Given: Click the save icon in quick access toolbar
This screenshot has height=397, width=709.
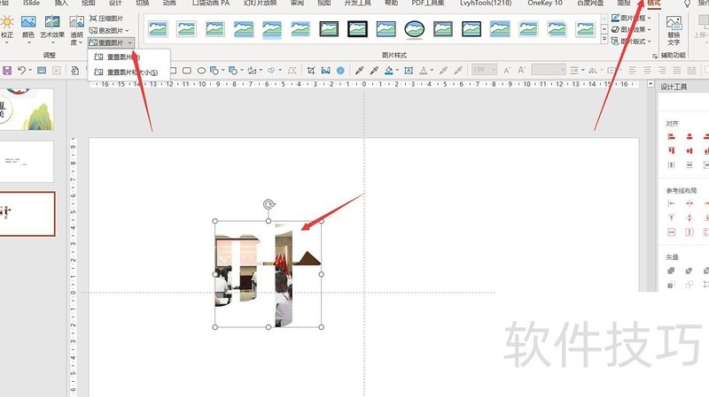Looking at the screenshot, I should tap(6, 70).
